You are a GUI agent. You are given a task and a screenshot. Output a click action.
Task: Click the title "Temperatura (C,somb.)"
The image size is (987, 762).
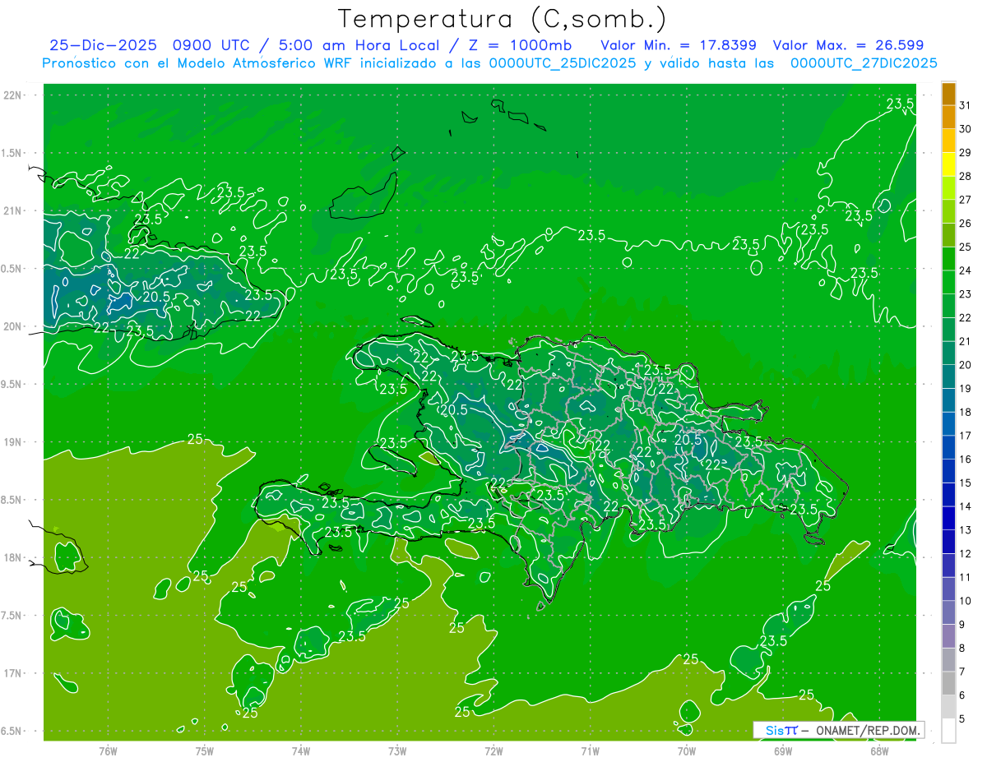502,19
